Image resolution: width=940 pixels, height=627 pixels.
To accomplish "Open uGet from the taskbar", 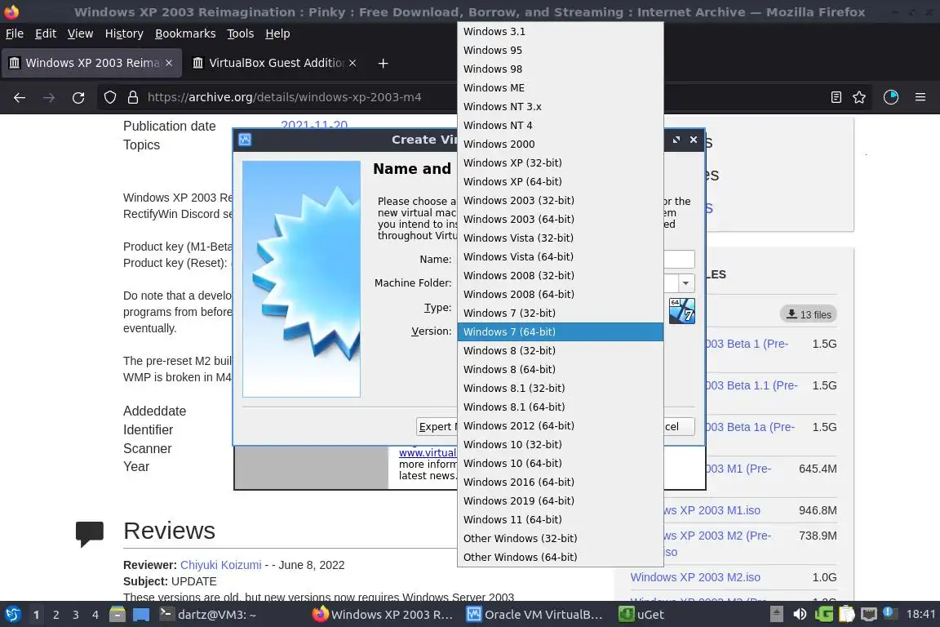I will 641,615.
